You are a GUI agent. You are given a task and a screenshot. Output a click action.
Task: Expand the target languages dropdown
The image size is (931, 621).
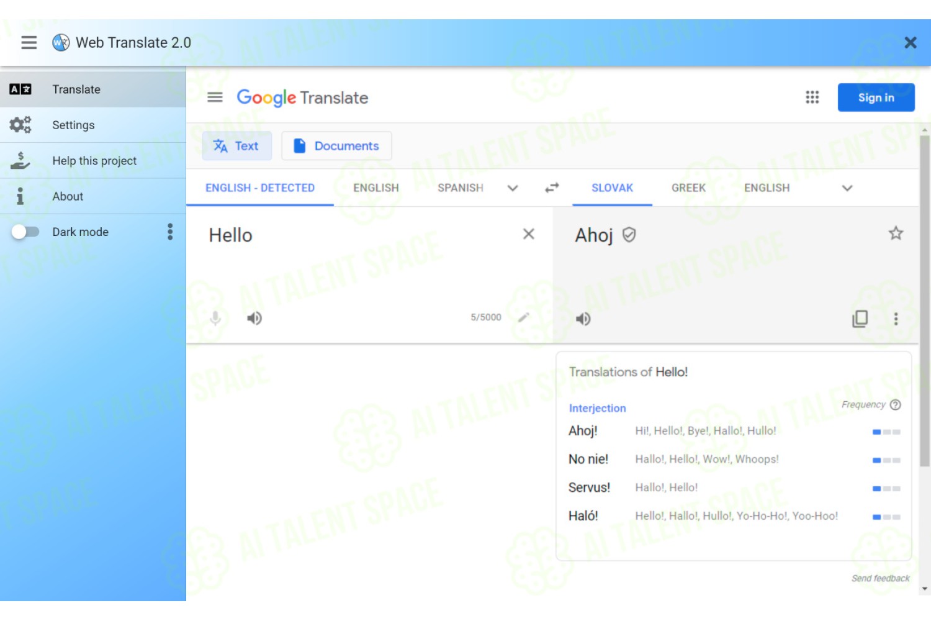pyautogui.click(x=847, y=188)
